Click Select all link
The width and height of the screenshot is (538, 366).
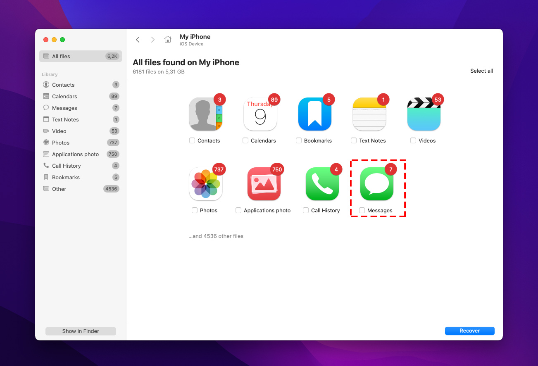[482, 71]
